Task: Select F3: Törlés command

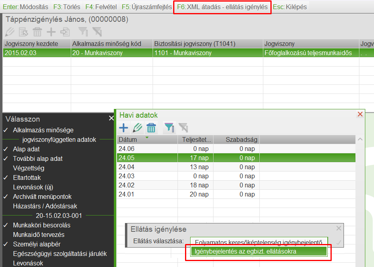Action: tap(67, 7)
